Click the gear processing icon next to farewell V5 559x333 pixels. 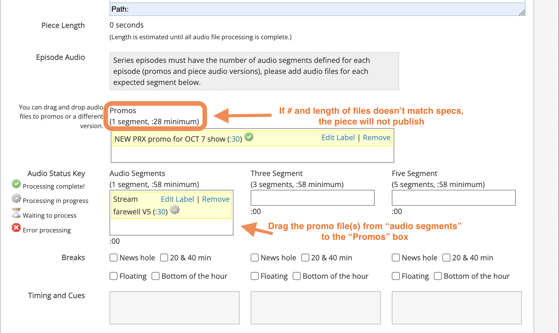click(175, 210)
